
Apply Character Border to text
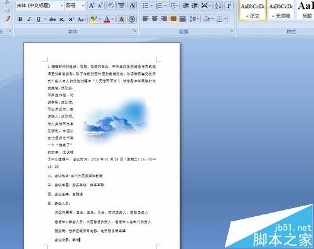click(132, 6)
